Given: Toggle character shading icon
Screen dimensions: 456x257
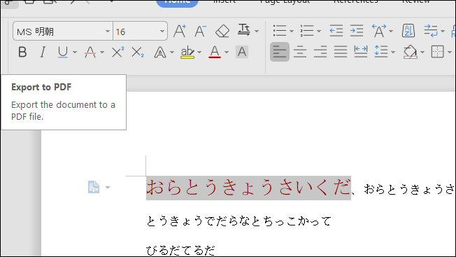Looking at the screenshot, I should (x=242, y=53).
